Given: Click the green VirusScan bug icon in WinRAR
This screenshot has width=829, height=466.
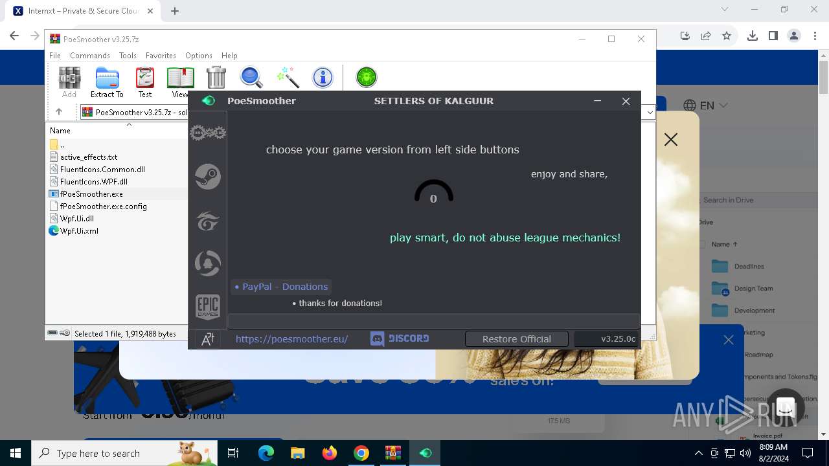Looking at the screenshot, I should [x=367, y=77].
